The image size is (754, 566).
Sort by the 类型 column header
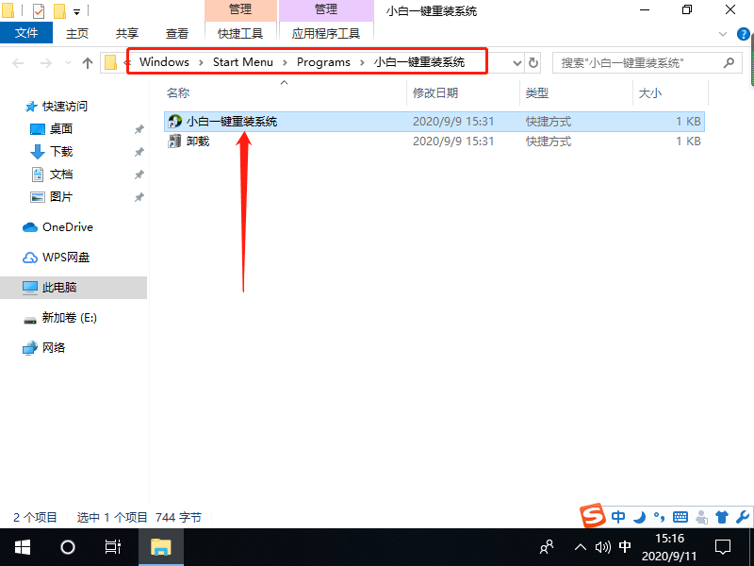point(536,92)
